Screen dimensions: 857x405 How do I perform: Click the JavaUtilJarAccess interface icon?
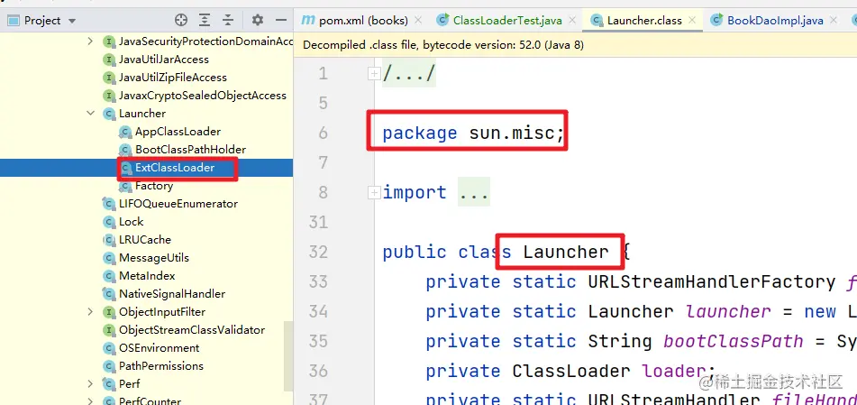(x=109, y=60)
